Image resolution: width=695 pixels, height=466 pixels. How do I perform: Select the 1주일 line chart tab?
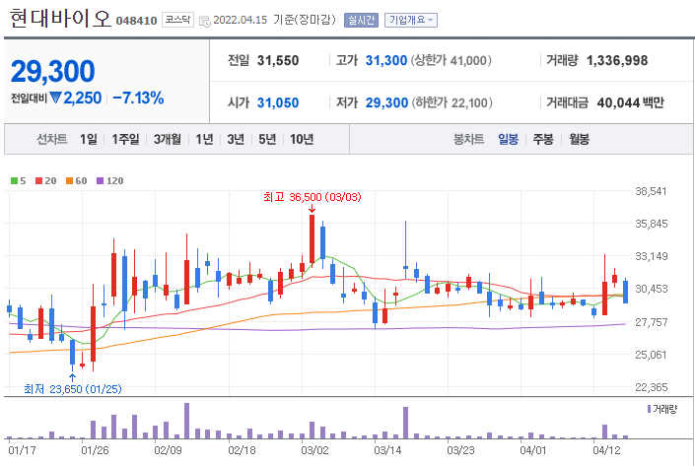[x=125, y=139]
